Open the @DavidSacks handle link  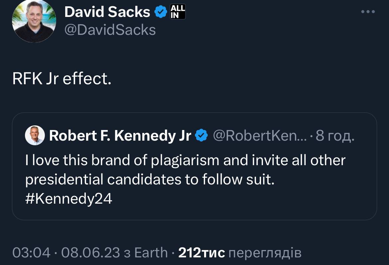110,30
